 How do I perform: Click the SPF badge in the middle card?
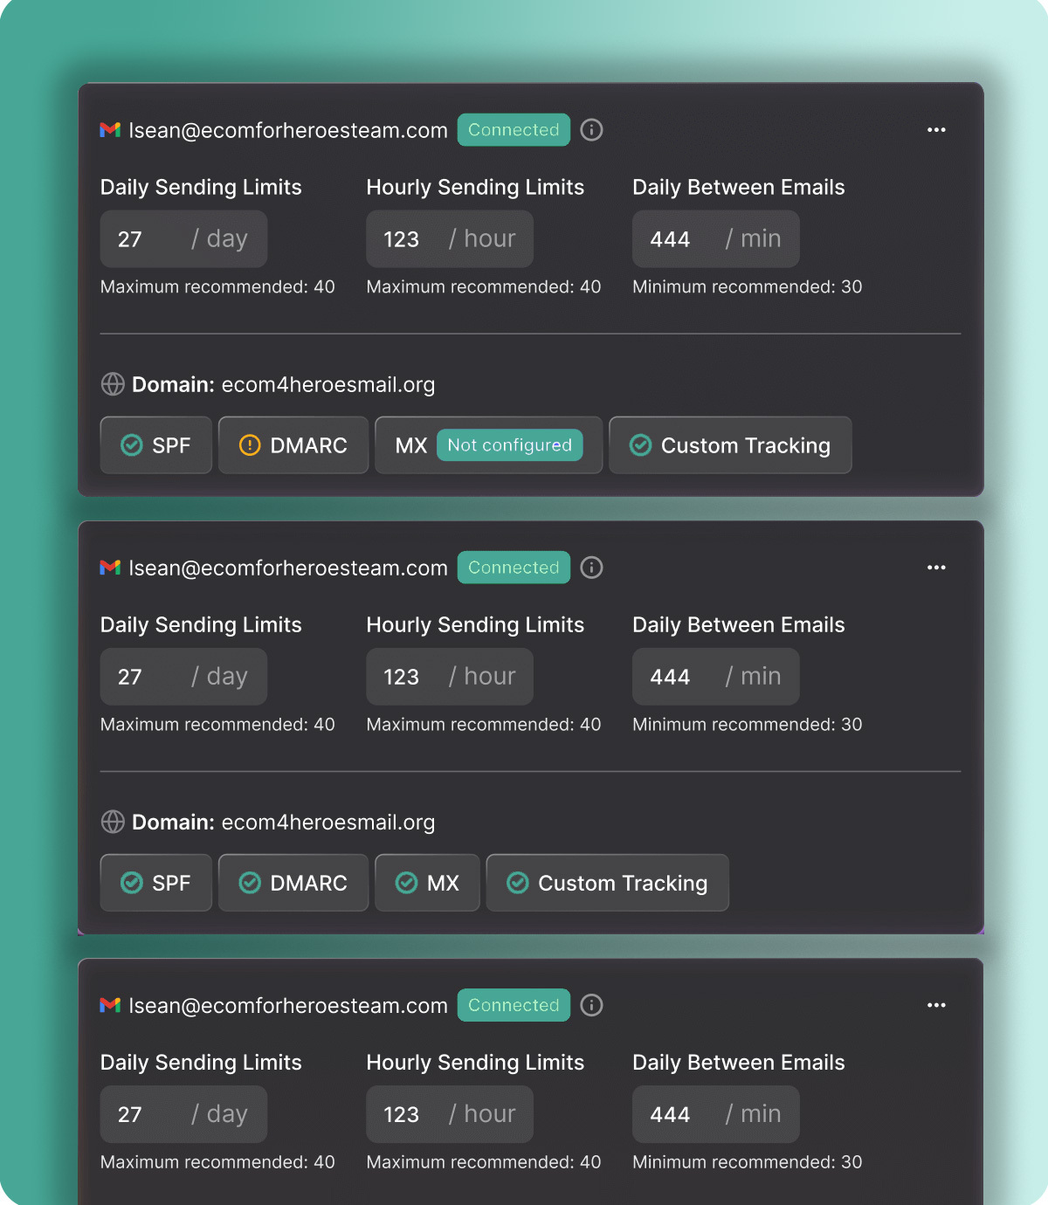(156, 883)
